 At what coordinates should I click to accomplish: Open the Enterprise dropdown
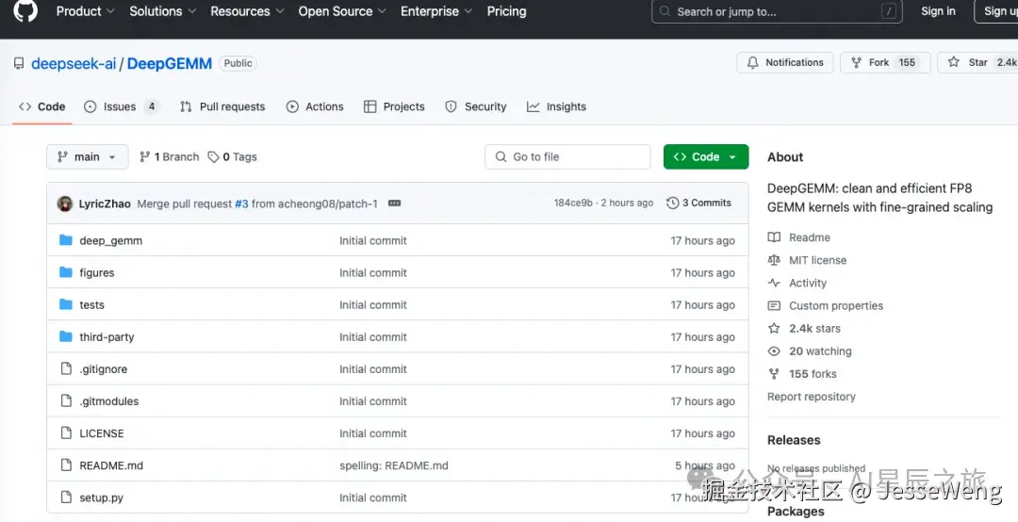tap(436, 11)
